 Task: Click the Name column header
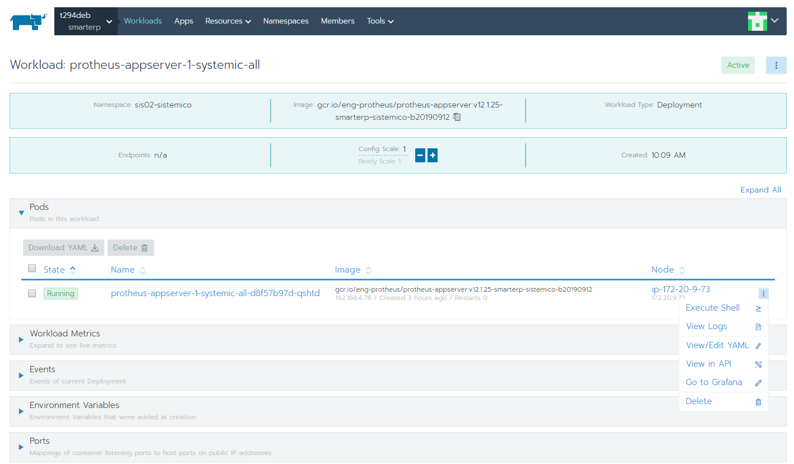pos(123,270)
